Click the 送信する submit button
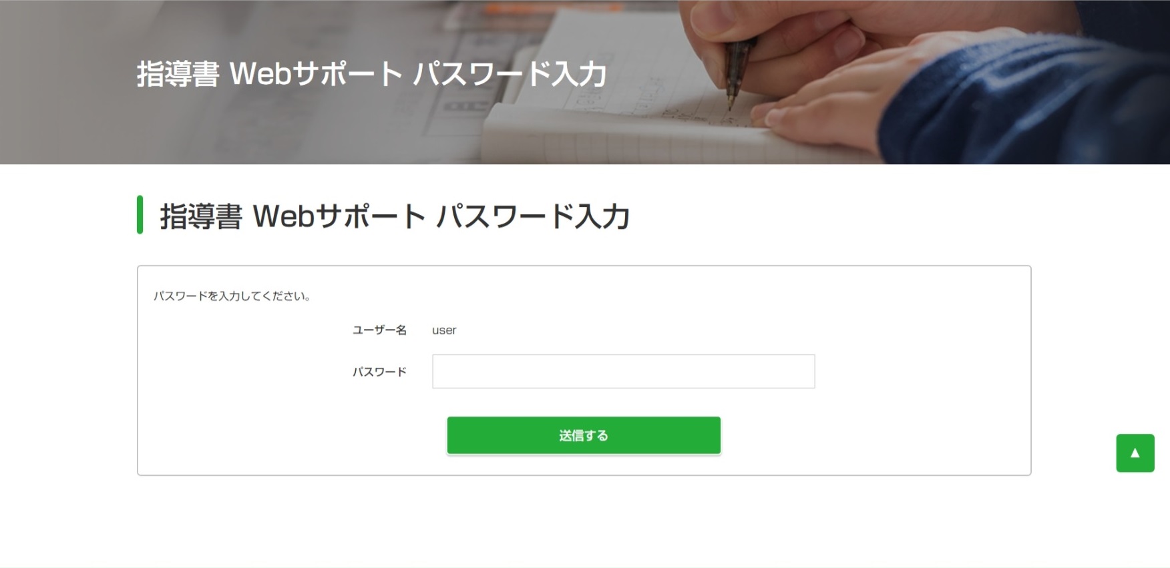Image resolution: width=1170 pixels, height=568 pixels. click(x=584, y=435)
